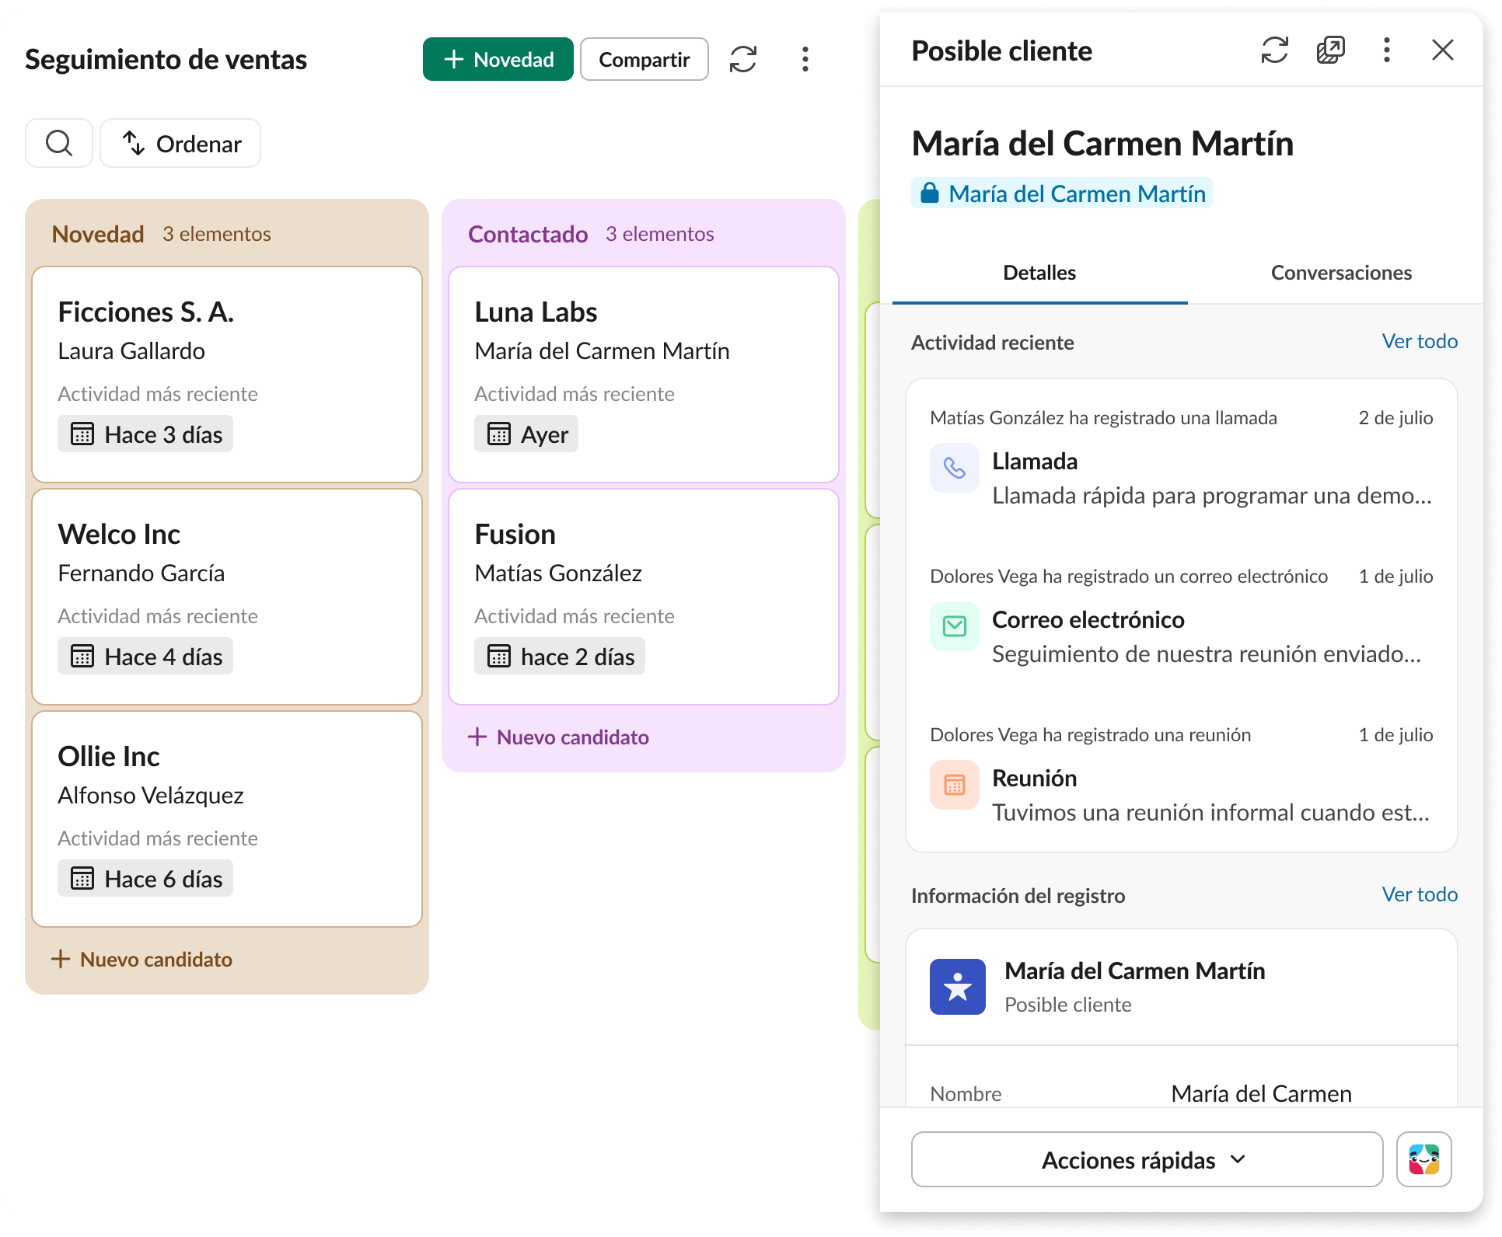
Task: Click Fernando García contact name
Action: [141, 573]
